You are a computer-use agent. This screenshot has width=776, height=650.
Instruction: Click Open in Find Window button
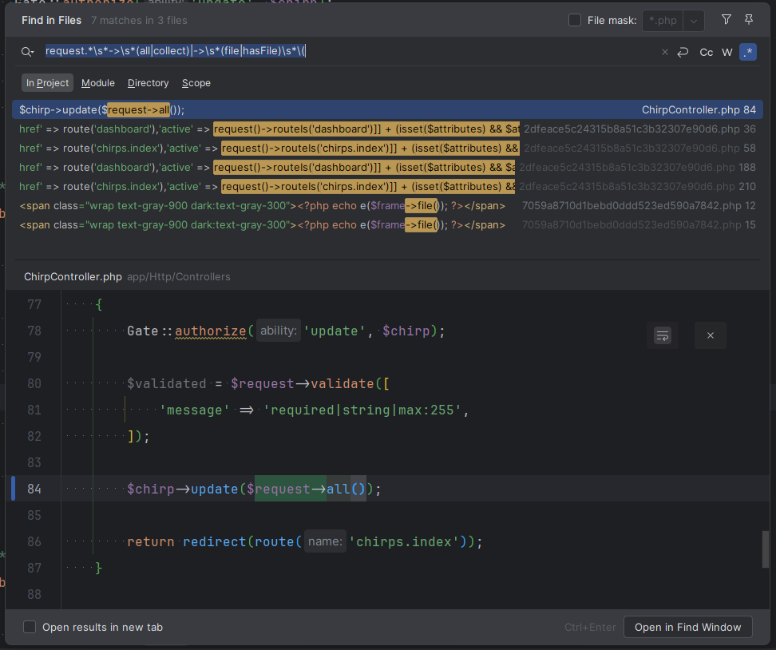687,628
